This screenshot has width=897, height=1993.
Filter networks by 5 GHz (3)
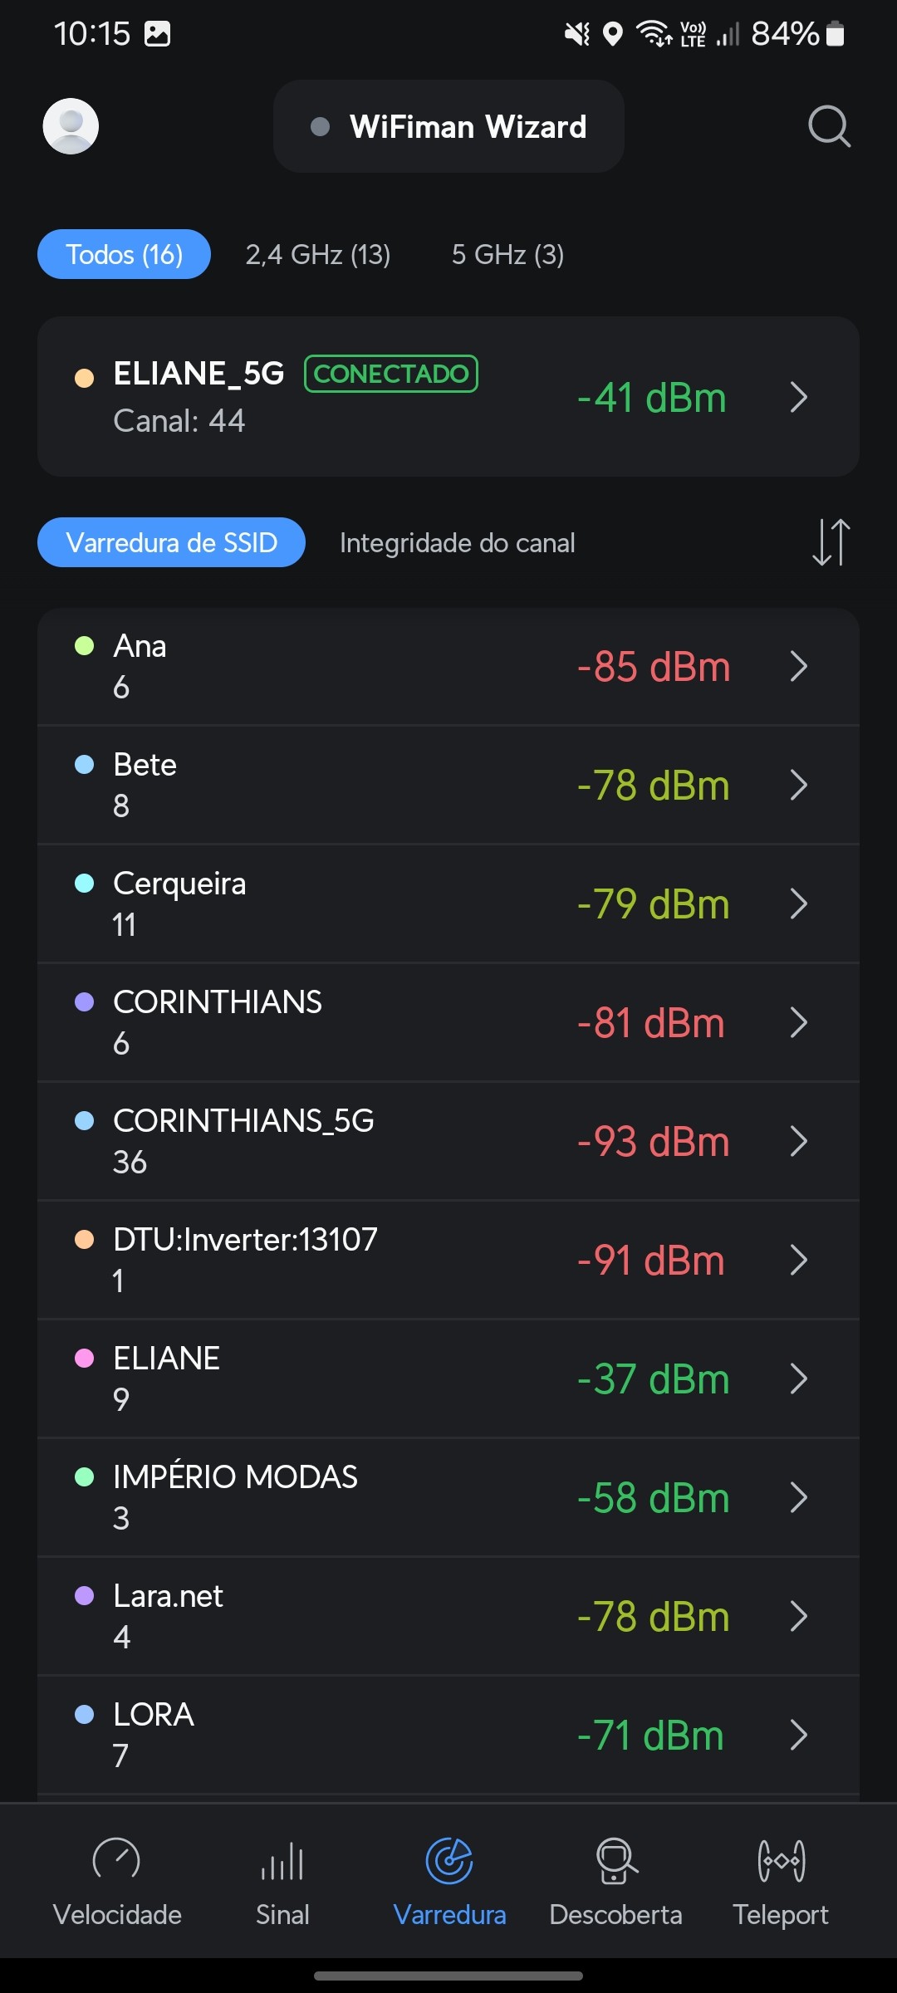pyautogui.click(x=507, y=254)
